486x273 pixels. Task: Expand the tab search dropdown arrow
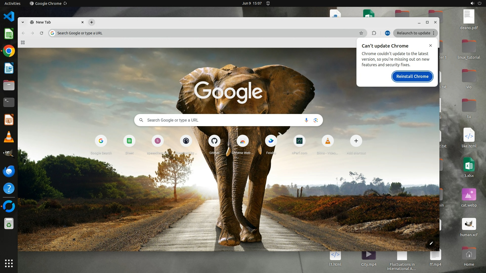(23, 22)
